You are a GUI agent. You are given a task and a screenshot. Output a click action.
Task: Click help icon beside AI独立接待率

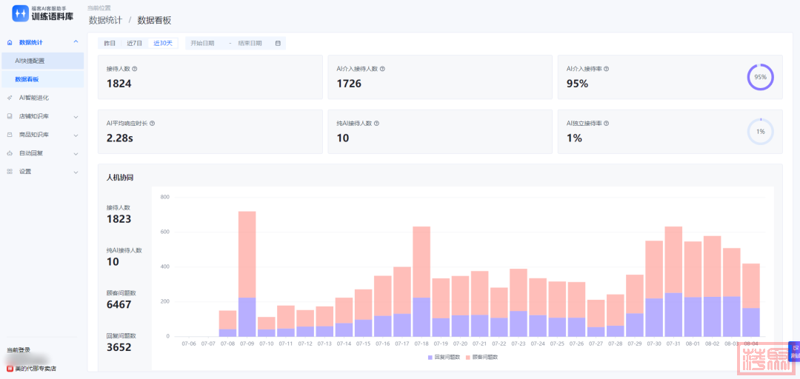pos(606,124)
